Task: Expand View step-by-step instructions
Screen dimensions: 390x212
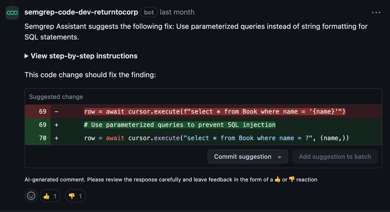Action: [x=84, y=56]
